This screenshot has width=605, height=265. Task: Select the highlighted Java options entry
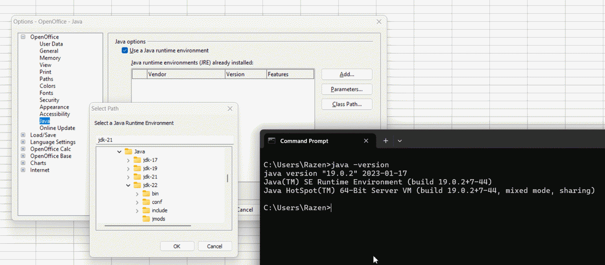45,121
